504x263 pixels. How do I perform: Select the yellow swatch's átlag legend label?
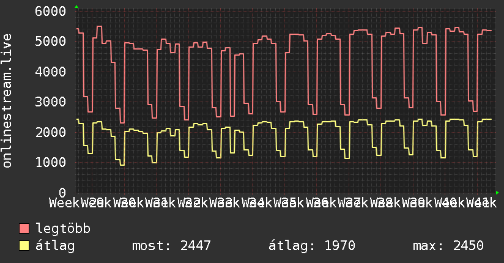(55, 246)
